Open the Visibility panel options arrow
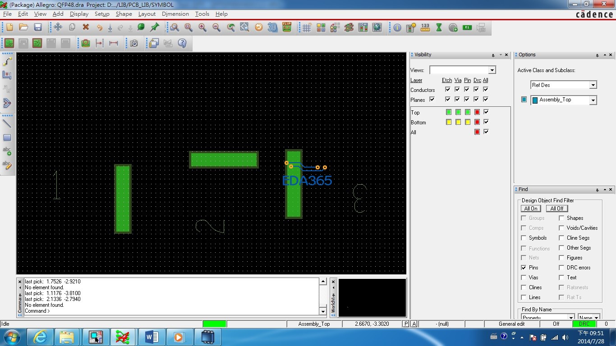Screen dimensions: 616x346 click(500, 55)
